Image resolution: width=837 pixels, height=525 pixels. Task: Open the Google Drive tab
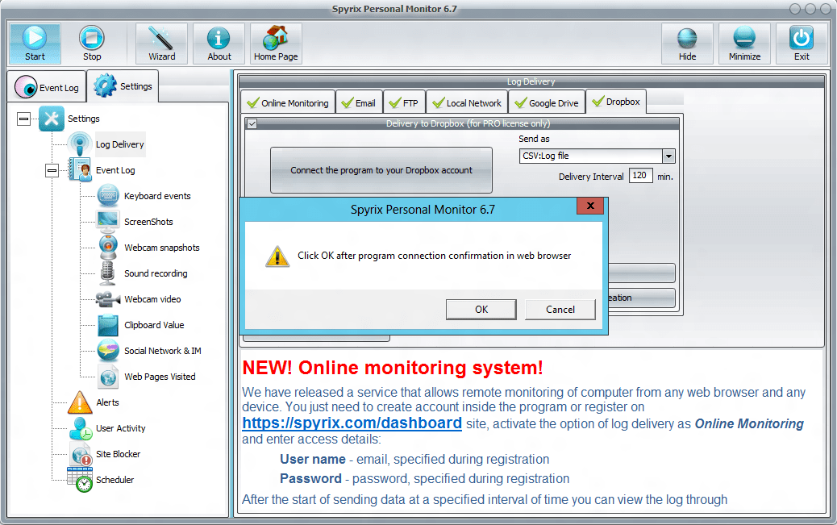point(547,102)
